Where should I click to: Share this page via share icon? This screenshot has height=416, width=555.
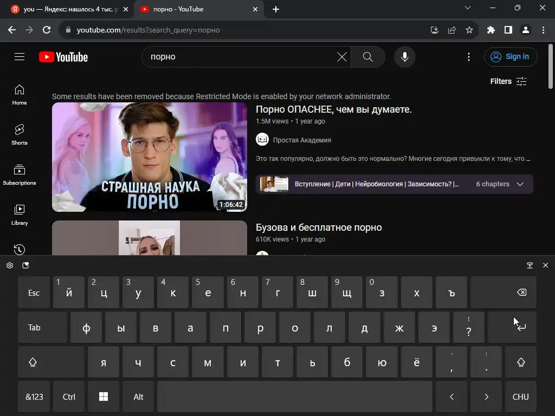[452, 30]
